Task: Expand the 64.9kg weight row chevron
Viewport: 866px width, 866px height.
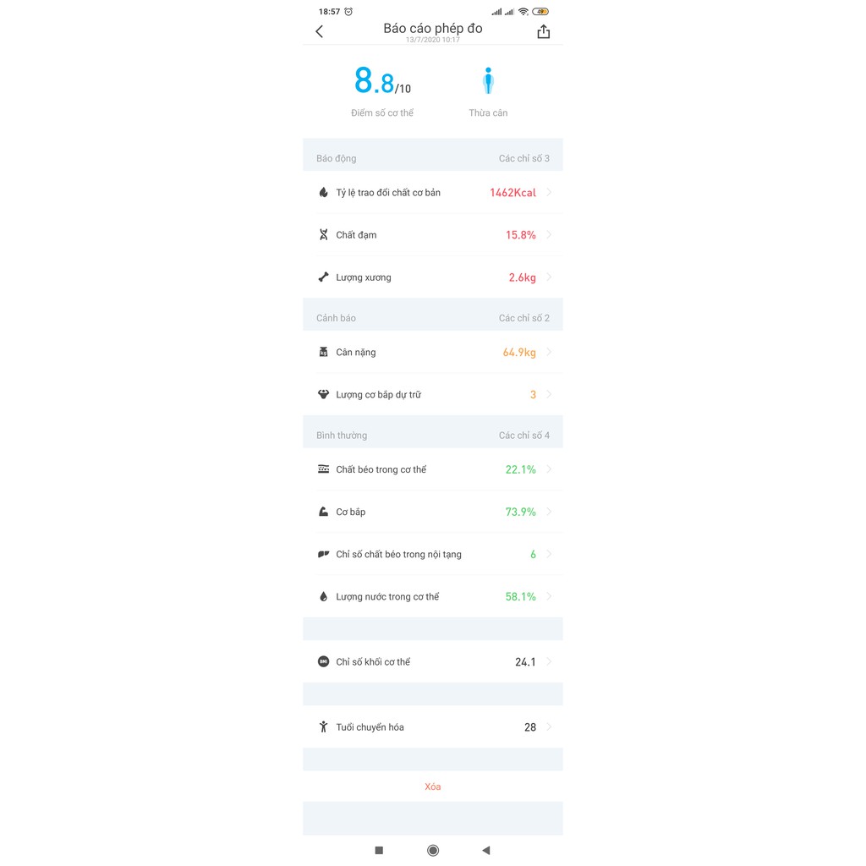Action: click(x=549, y=352)
